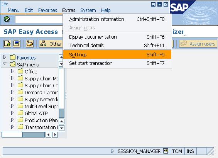Image resolution: width=218 pixels, height=158 pixels.
Task: Open the Favorites menu
Action: (47, 10)
